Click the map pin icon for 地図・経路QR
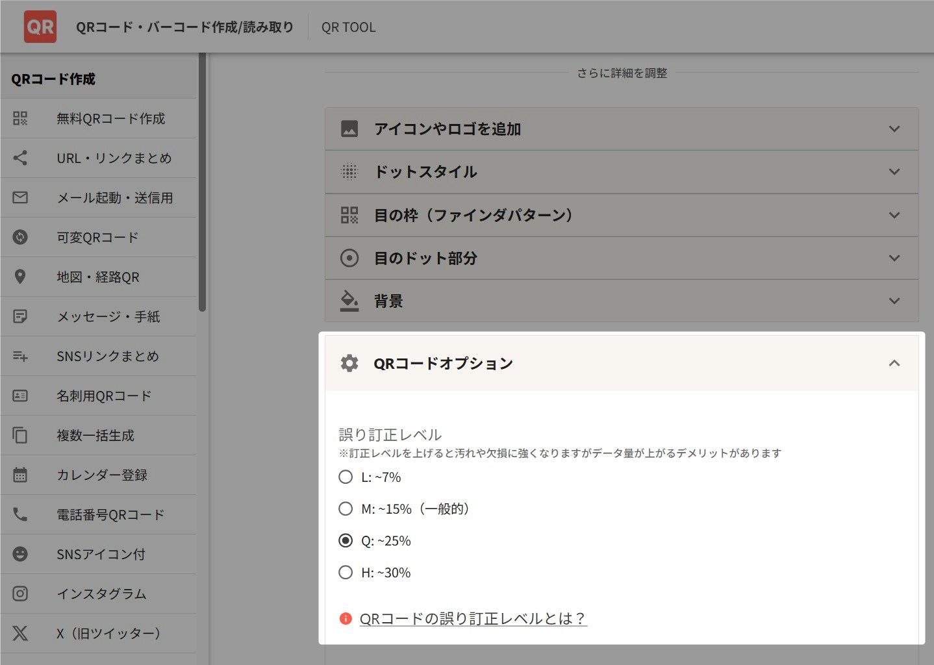 point(20,277)
